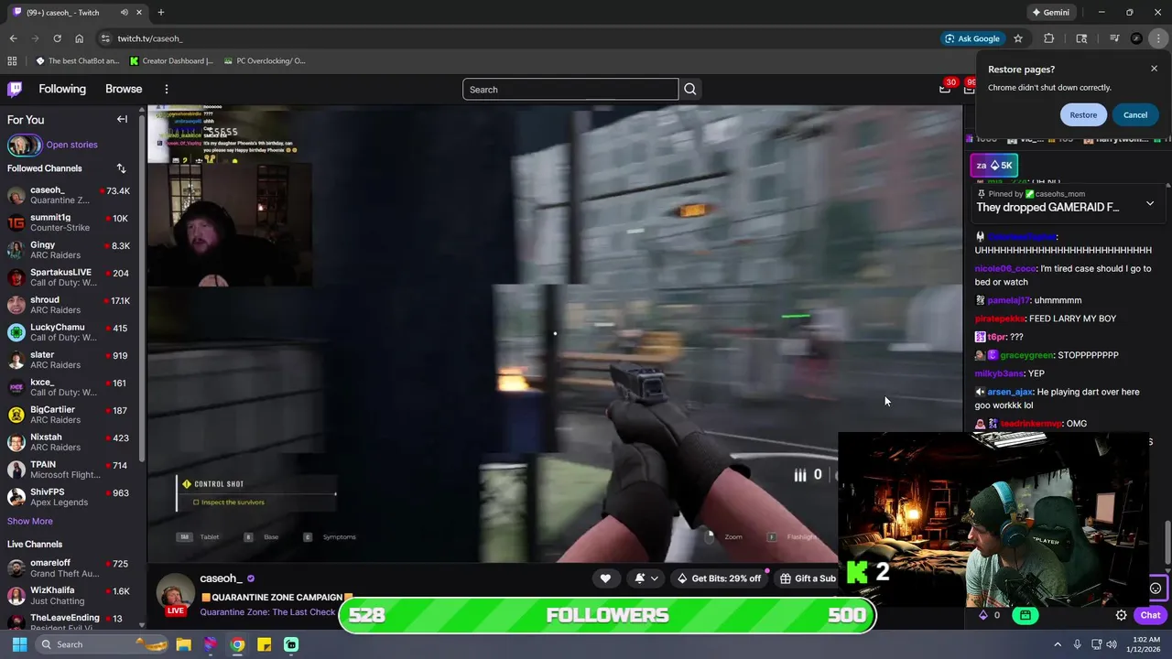Click Gift a Sub button

808,578
